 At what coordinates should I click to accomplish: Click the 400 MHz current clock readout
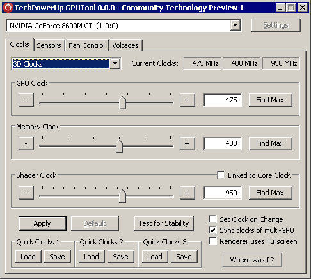pyautogui.click(x=241, y=63)
